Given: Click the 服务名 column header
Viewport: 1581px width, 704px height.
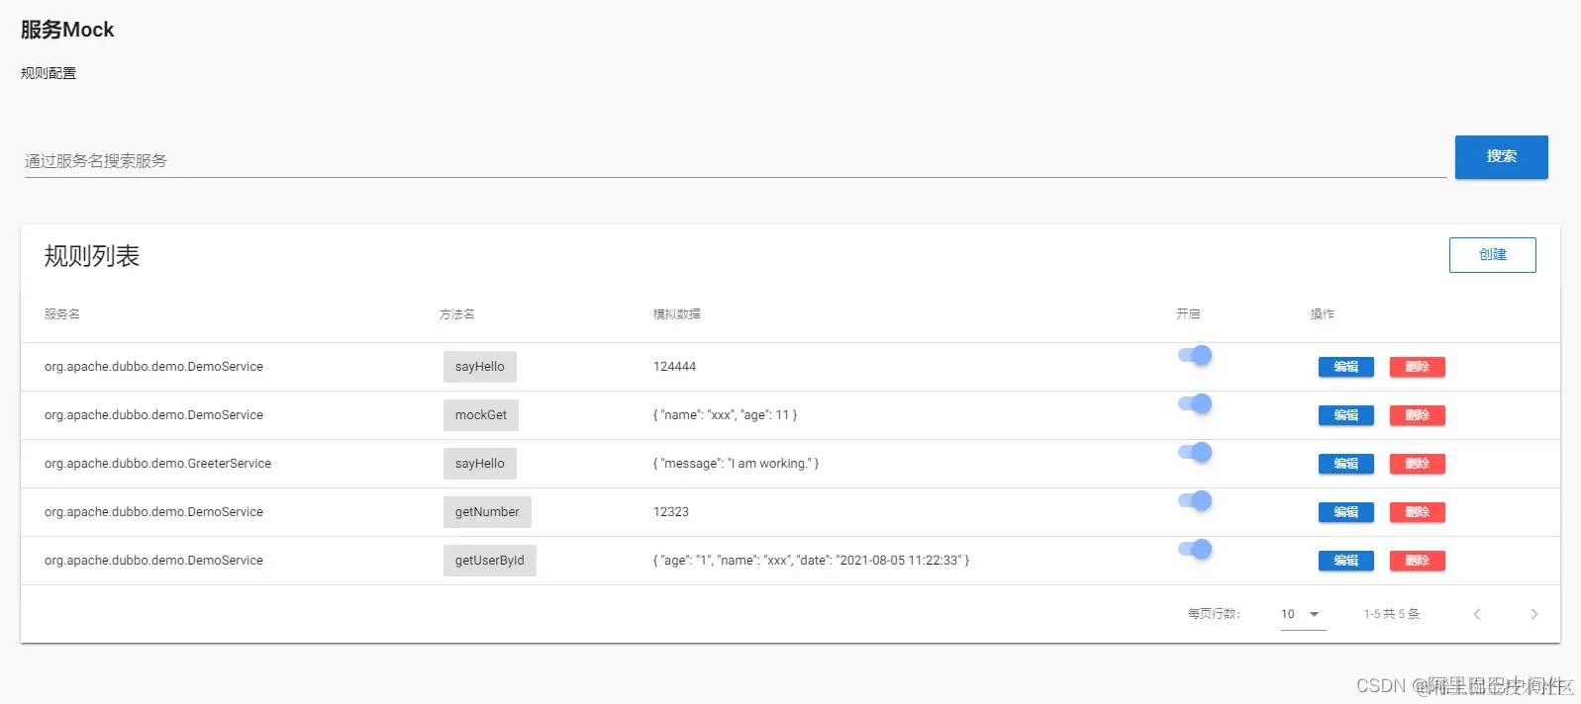Looking at the screenshot, I should pos(62,314).
